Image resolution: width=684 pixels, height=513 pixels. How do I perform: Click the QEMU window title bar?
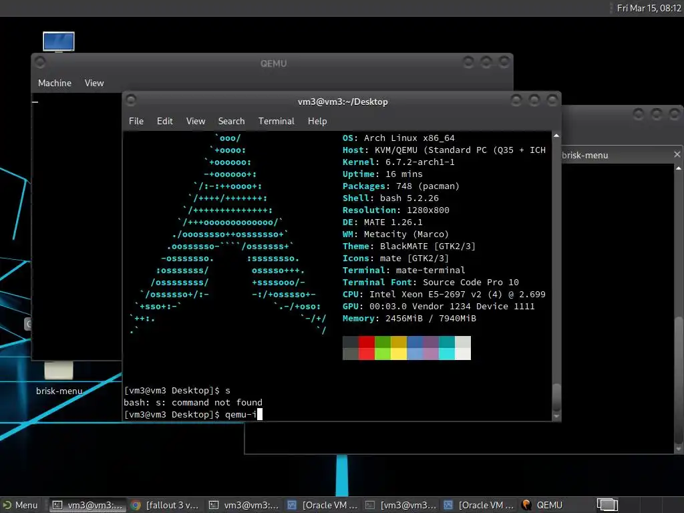tap(273, 63)
